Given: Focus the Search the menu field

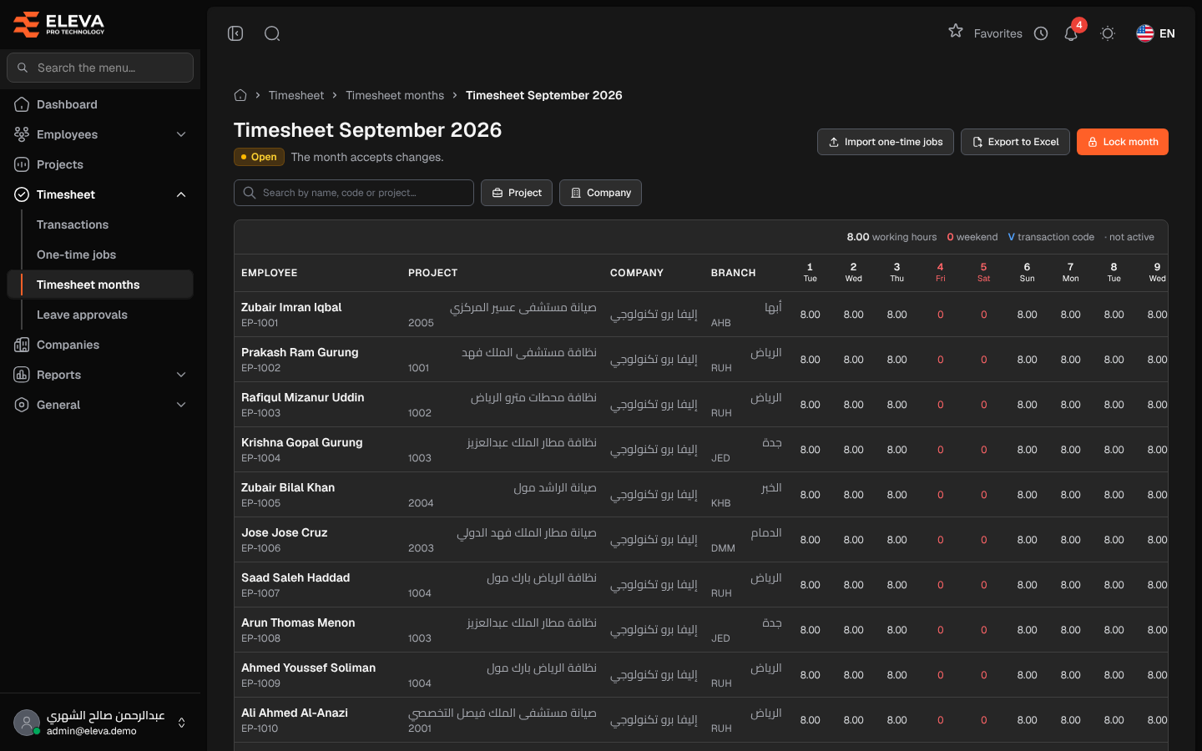Looking at the screenshot, I should click(100, 68).
